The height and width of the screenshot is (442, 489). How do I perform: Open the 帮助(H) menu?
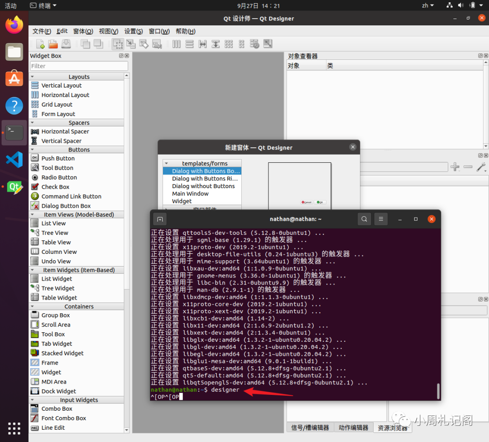[x=186, y=31]
